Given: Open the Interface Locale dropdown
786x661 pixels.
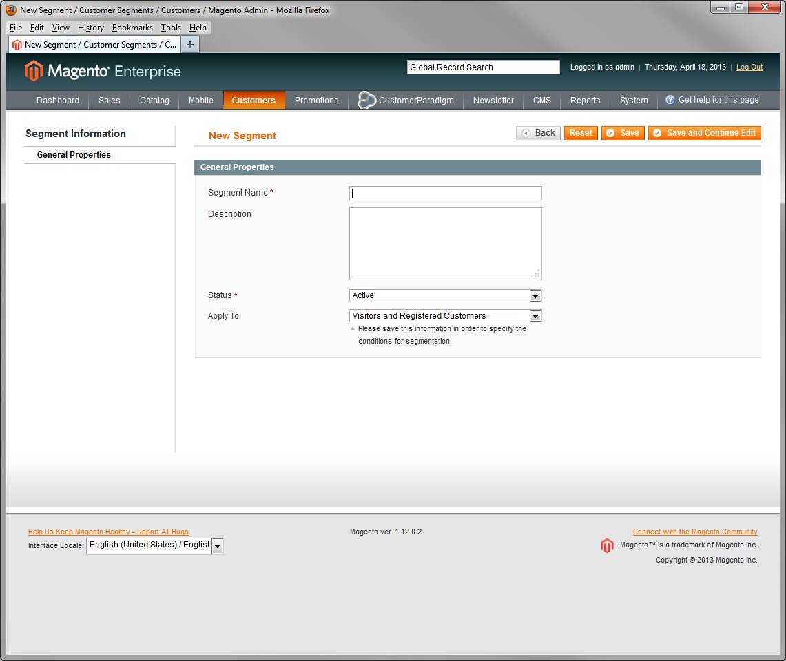Looking at the screenshot, I should point(155,546).
